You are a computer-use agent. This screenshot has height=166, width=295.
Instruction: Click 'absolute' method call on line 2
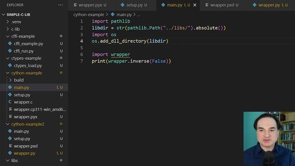[x=207, y=28]
